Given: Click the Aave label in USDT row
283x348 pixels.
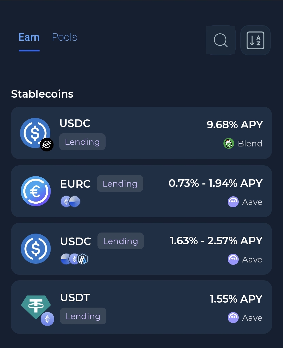Looking at the screenshot, I should [x=252, y=318].
